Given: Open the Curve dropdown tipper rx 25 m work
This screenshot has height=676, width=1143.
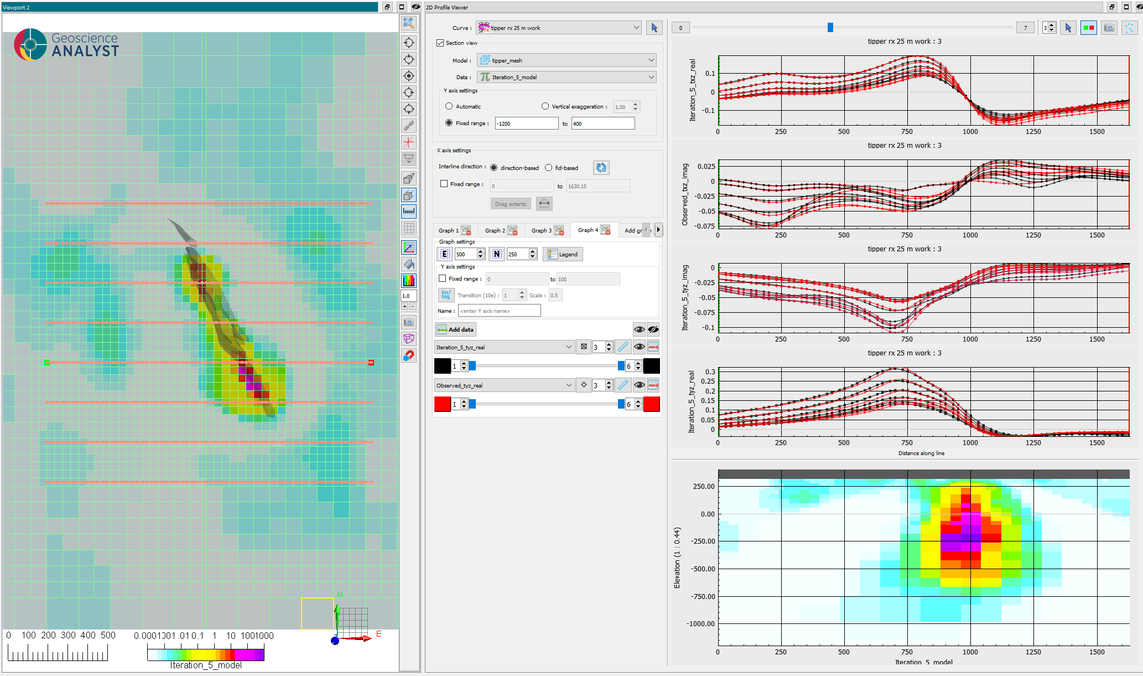Looking at the screenshot, I should tap(559, 28).
